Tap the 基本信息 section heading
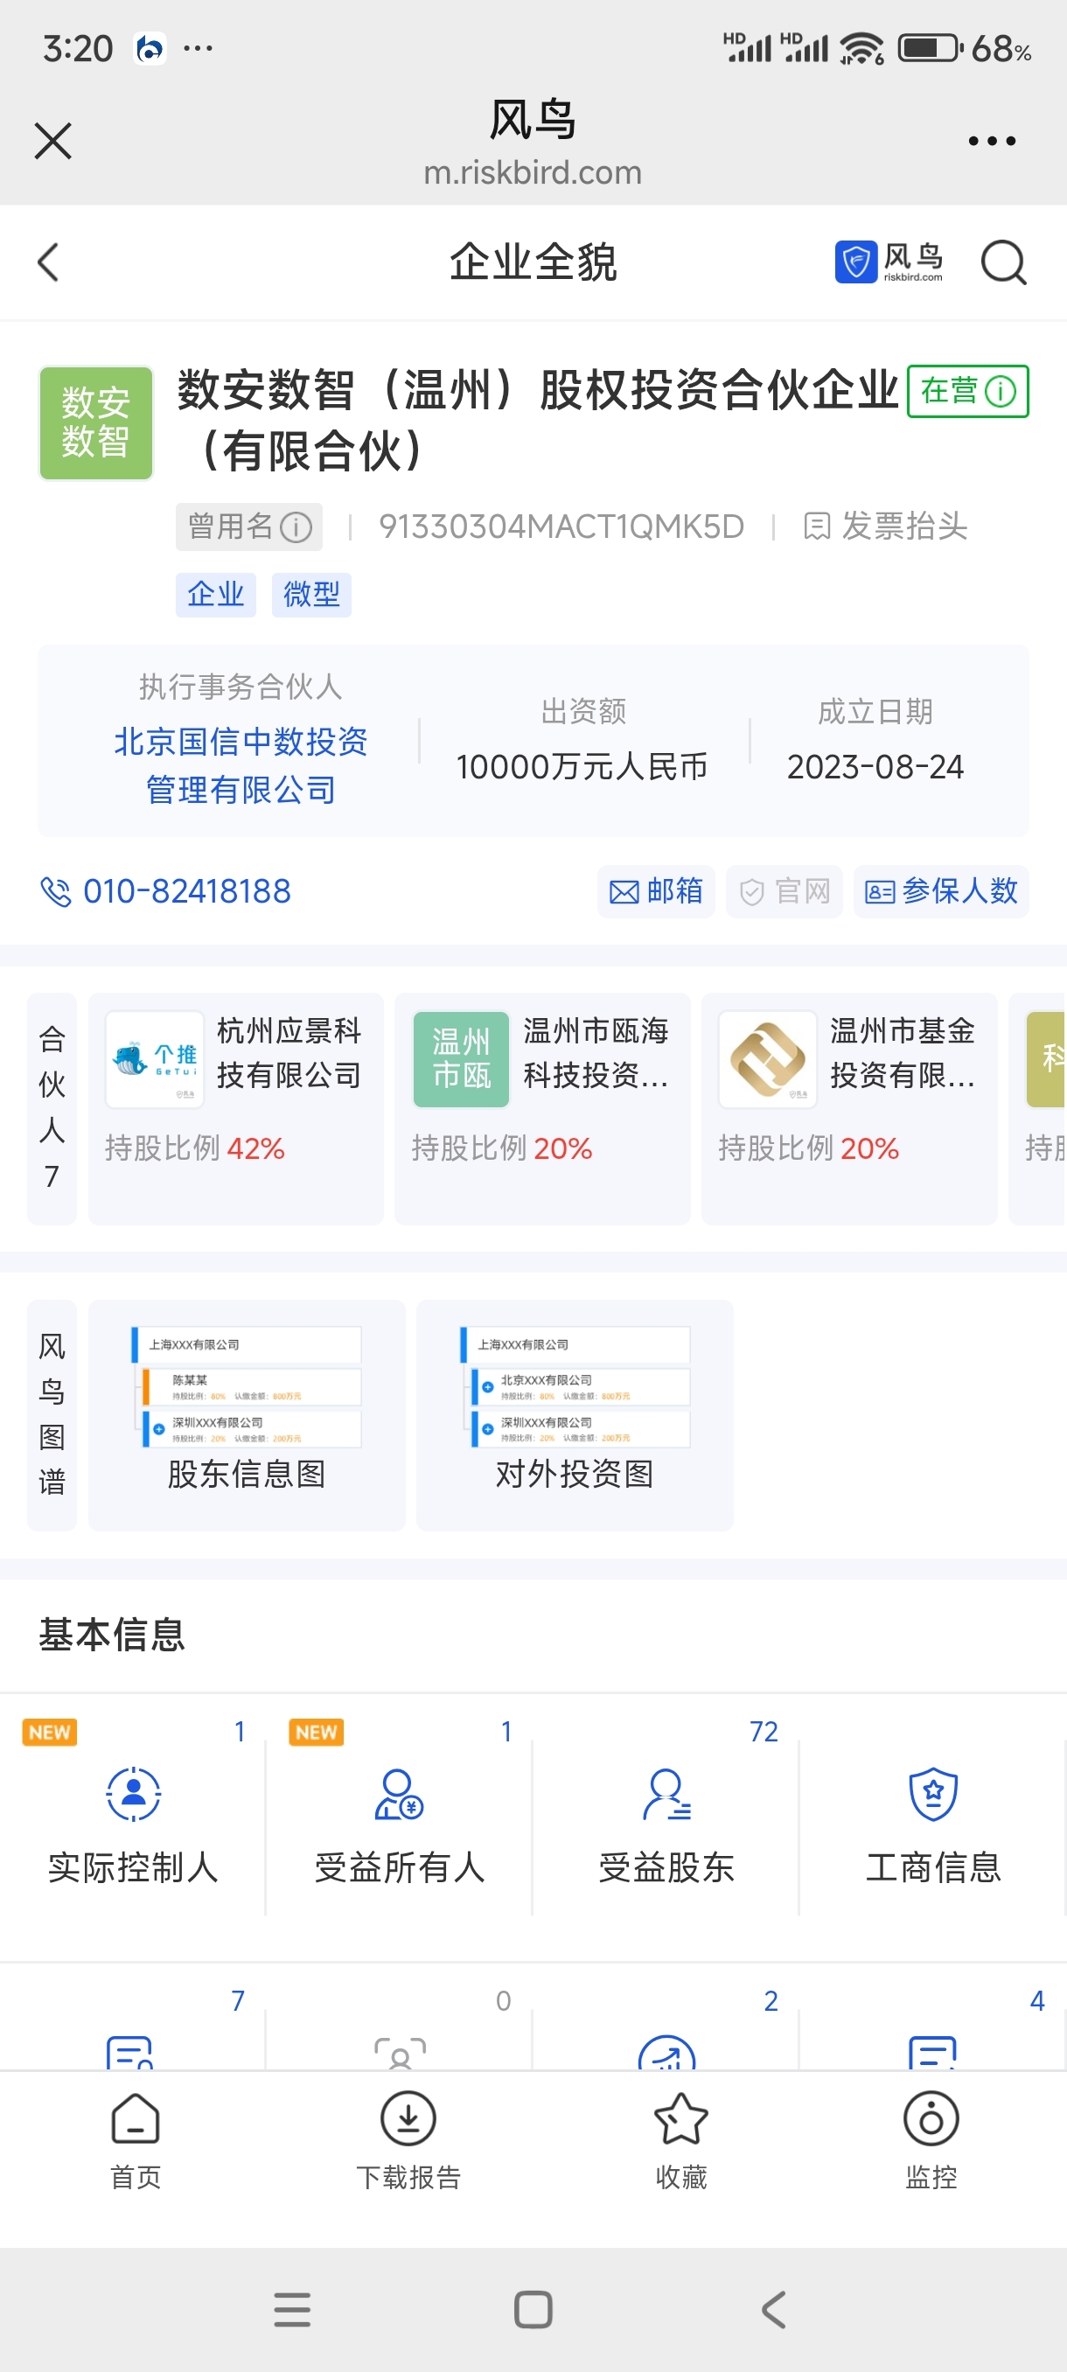 tap(112, 1635)
